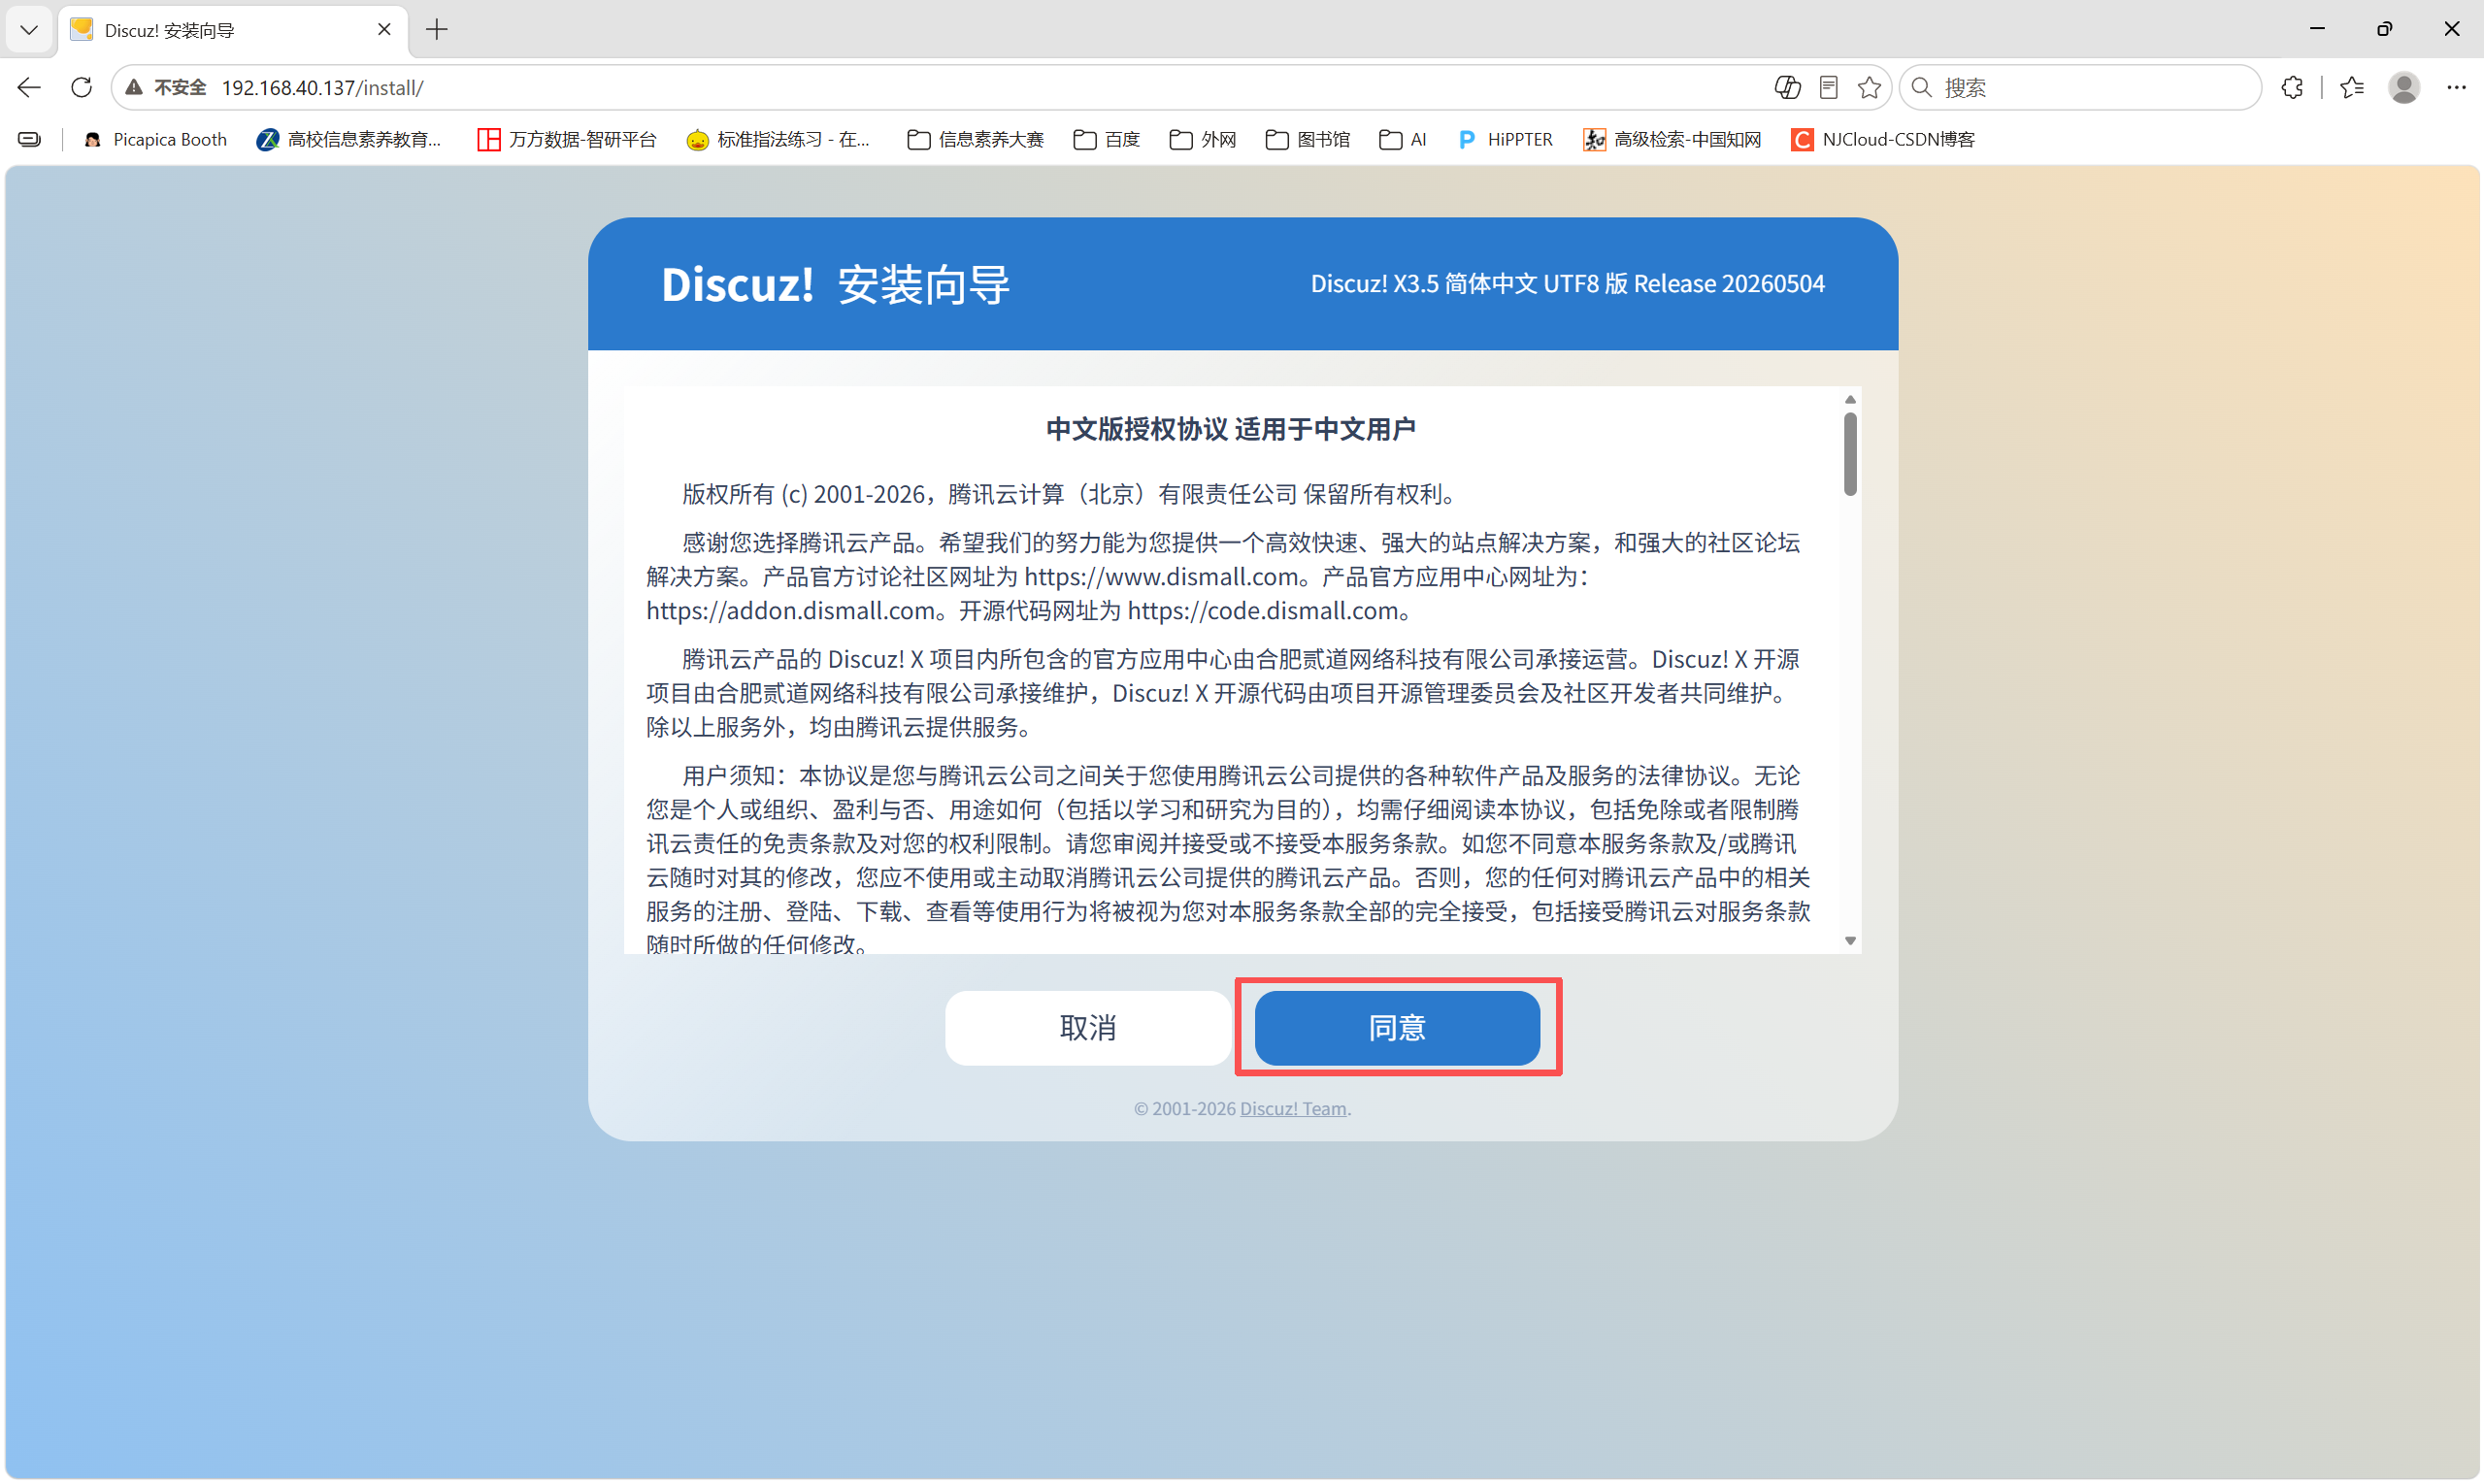Image resolution: width=2484 pixels, height=1482 pixels.
Task: Click the license agreement scrollbar thumb
Action: point(1850,454)
